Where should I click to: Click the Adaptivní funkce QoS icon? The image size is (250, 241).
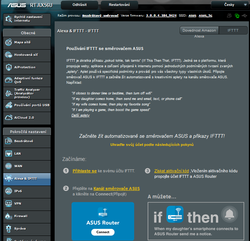(x=9, y=80)
